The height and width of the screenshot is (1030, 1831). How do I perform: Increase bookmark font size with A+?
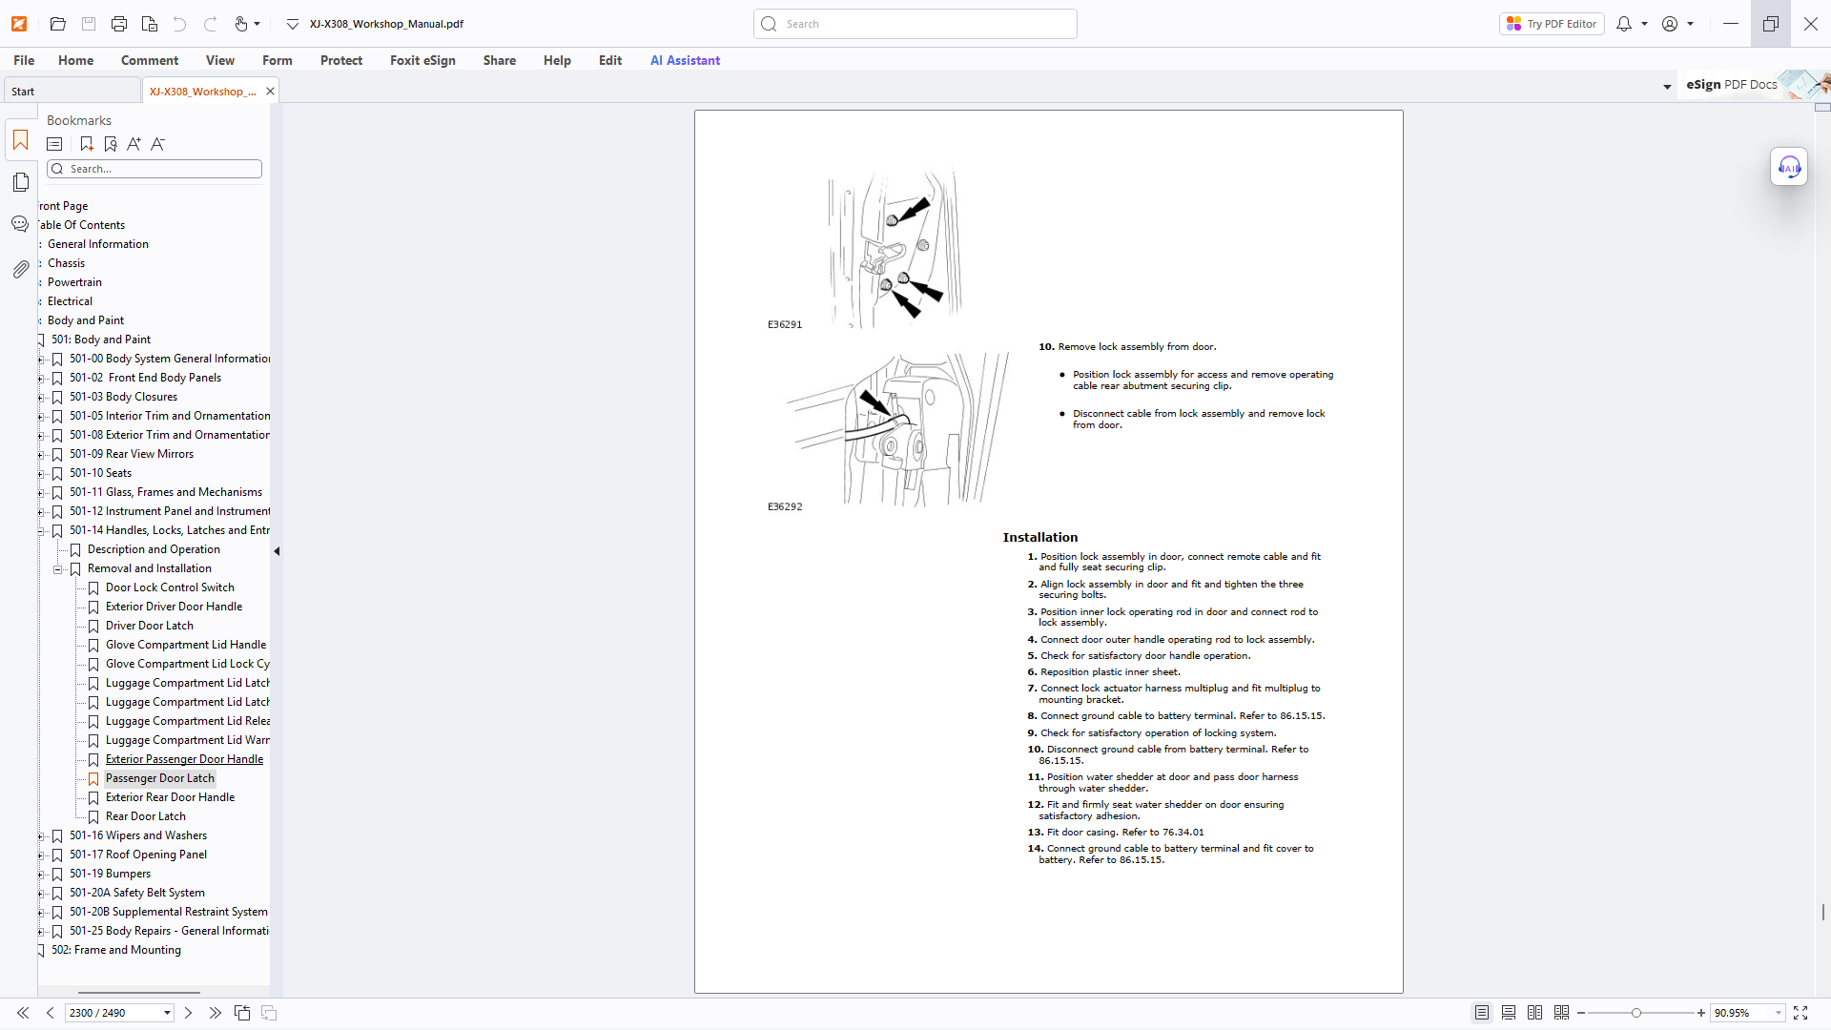click(134, 144)
